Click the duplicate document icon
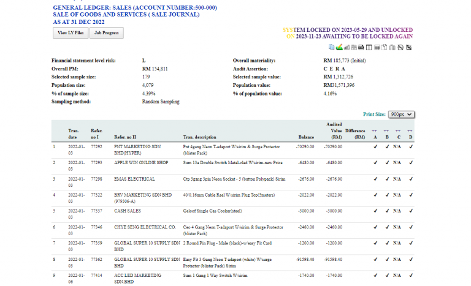This screenshot has width=471, height=286. 384,47
